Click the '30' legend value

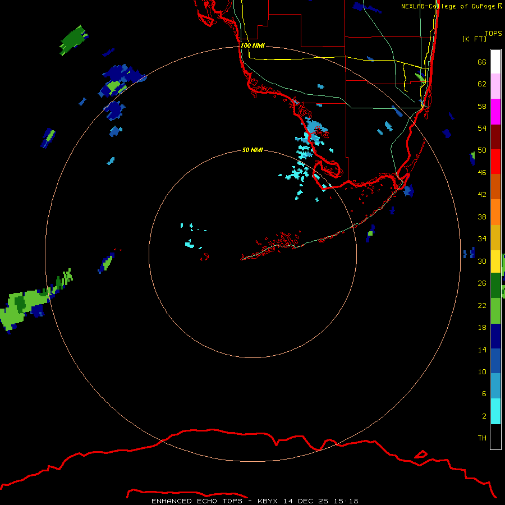point(482,261)
